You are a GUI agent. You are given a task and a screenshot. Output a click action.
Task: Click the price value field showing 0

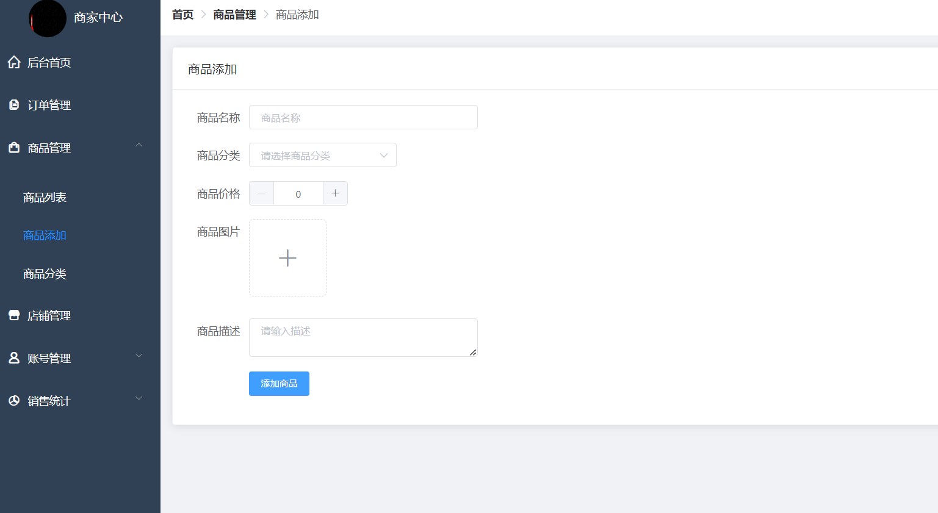click(x=298, y=193)
